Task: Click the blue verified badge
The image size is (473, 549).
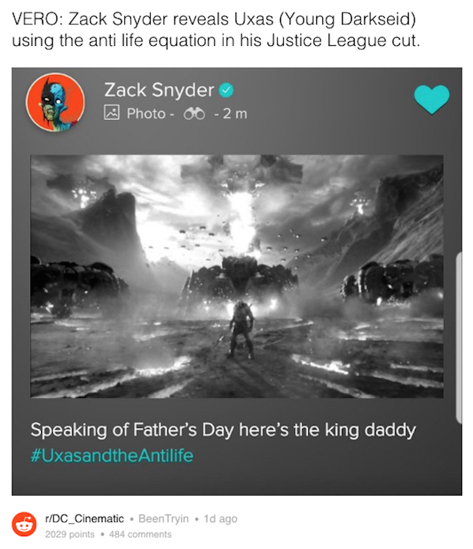Action: coord(228,89)
